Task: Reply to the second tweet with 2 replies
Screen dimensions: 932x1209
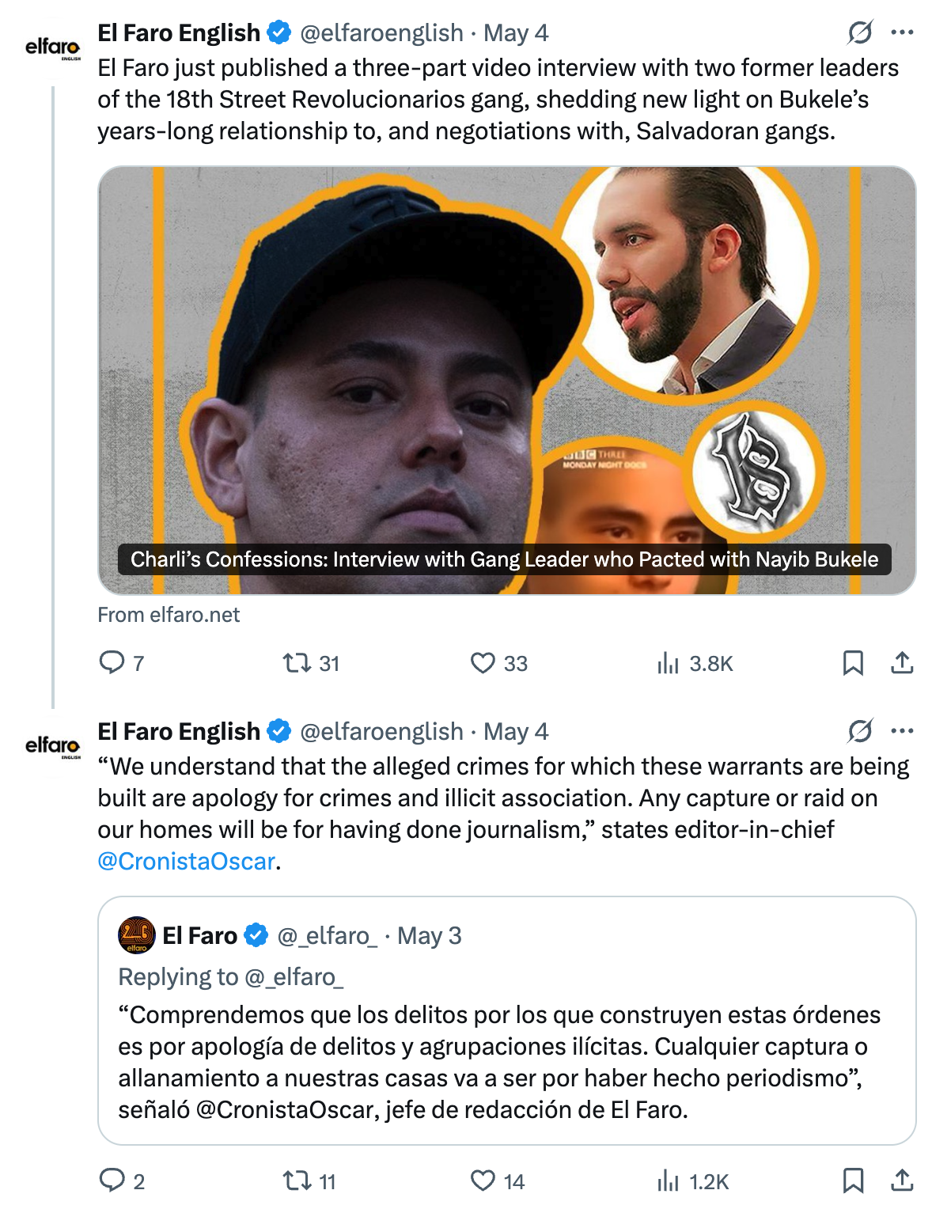Action: tap(112, 1181)
